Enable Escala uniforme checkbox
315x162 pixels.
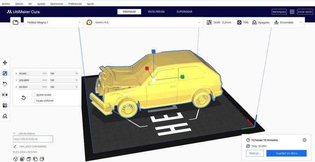pos(33,101)
